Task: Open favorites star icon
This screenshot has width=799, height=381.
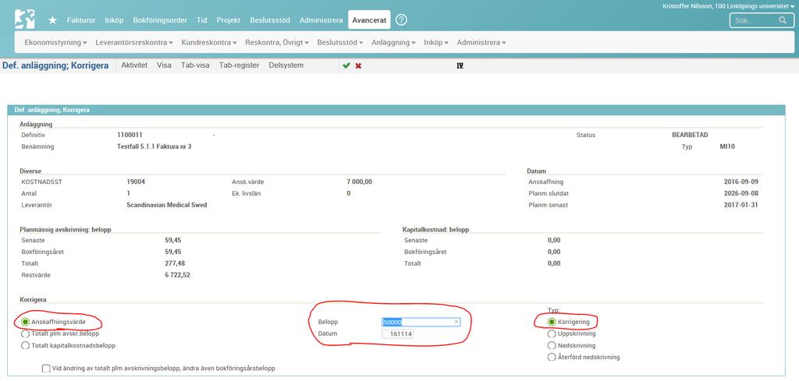Action: tap(52, 19)
